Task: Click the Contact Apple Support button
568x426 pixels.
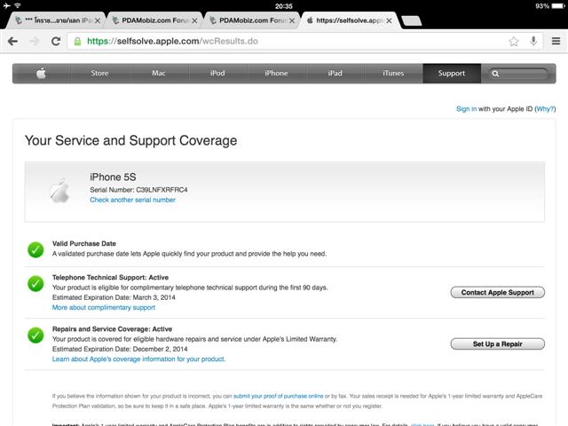Action: point(497,292)
